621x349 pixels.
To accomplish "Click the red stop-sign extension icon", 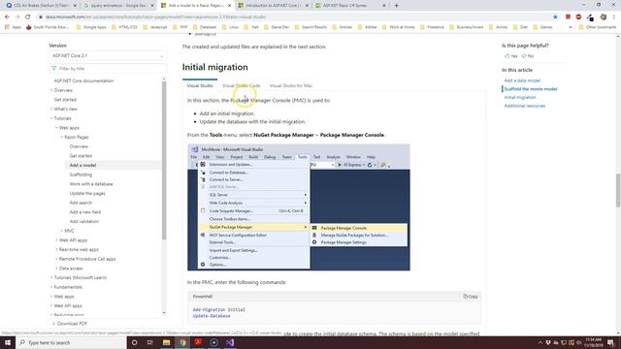I will pyautogui.click(x=578, y=17).
